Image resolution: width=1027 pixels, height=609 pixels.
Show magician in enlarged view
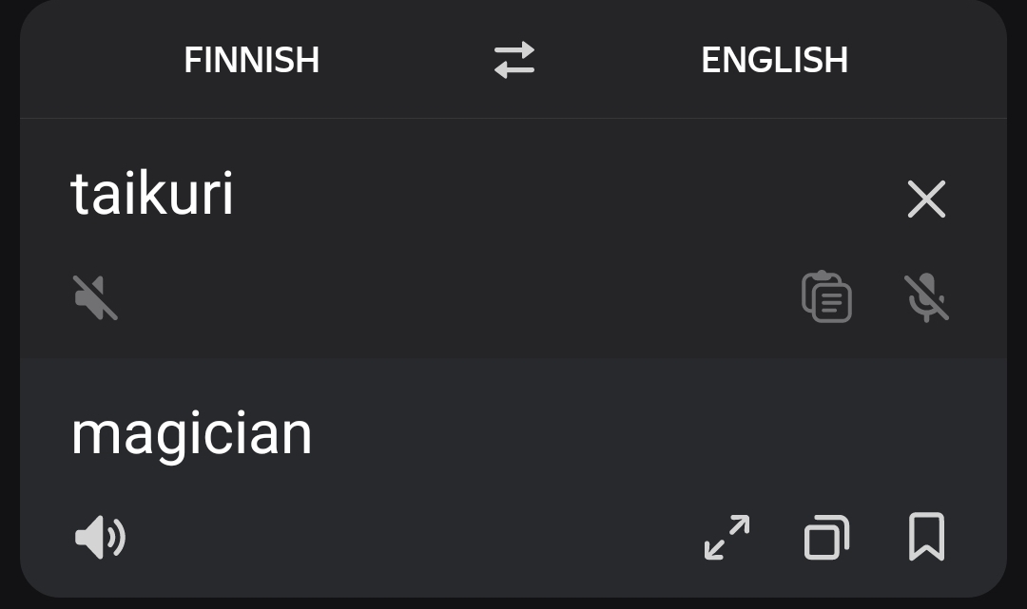pyautogui.click(x=727, y=537)
